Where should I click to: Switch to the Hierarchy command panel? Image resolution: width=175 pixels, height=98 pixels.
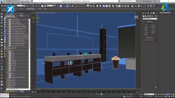pyautogui.click(x=148, y=13)
